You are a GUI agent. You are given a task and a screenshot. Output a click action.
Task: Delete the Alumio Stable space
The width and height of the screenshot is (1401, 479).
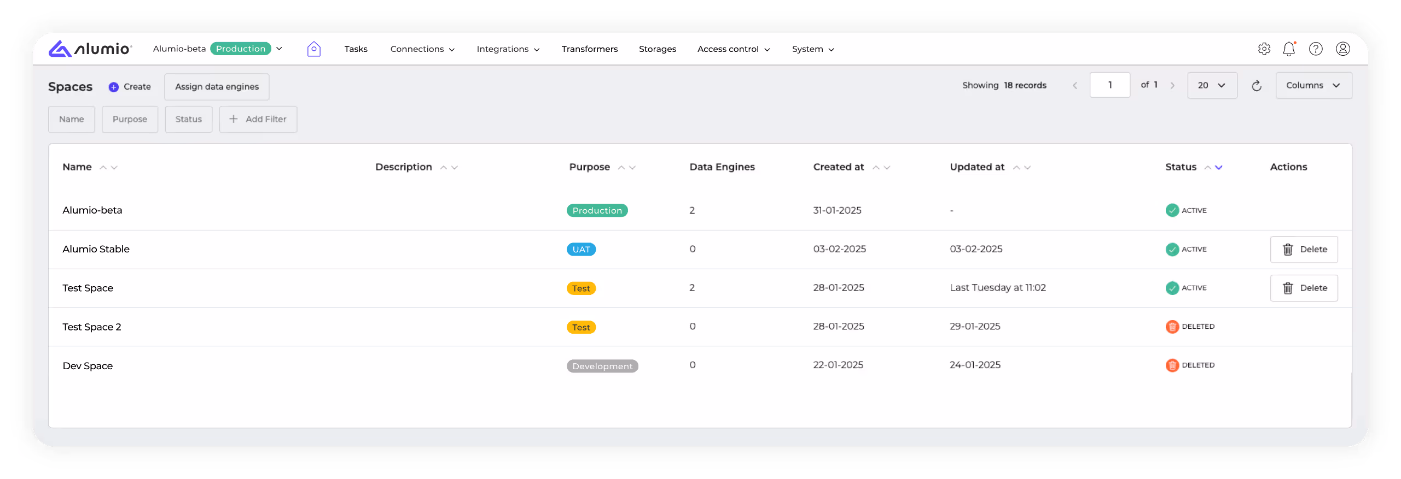pyautogui.click(x=1304, y=250)
